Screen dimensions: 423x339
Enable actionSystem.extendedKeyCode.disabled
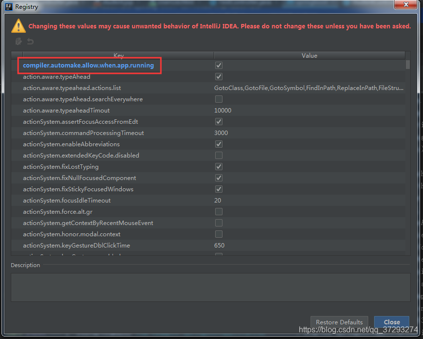pyautogui.click(x=218, y=155)
